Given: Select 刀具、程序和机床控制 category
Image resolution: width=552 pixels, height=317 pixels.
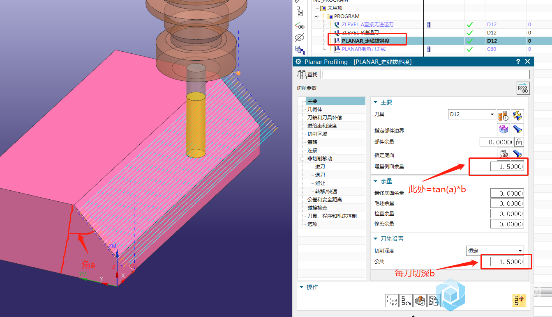Looking at the screenshot, I should pos(332,216).
